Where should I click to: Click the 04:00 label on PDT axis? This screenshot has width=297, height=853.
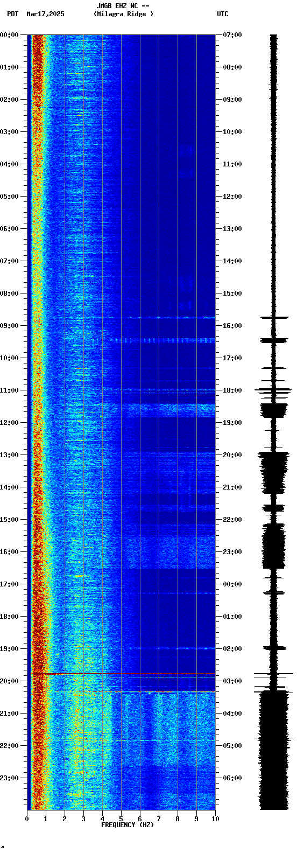(9, 164)
